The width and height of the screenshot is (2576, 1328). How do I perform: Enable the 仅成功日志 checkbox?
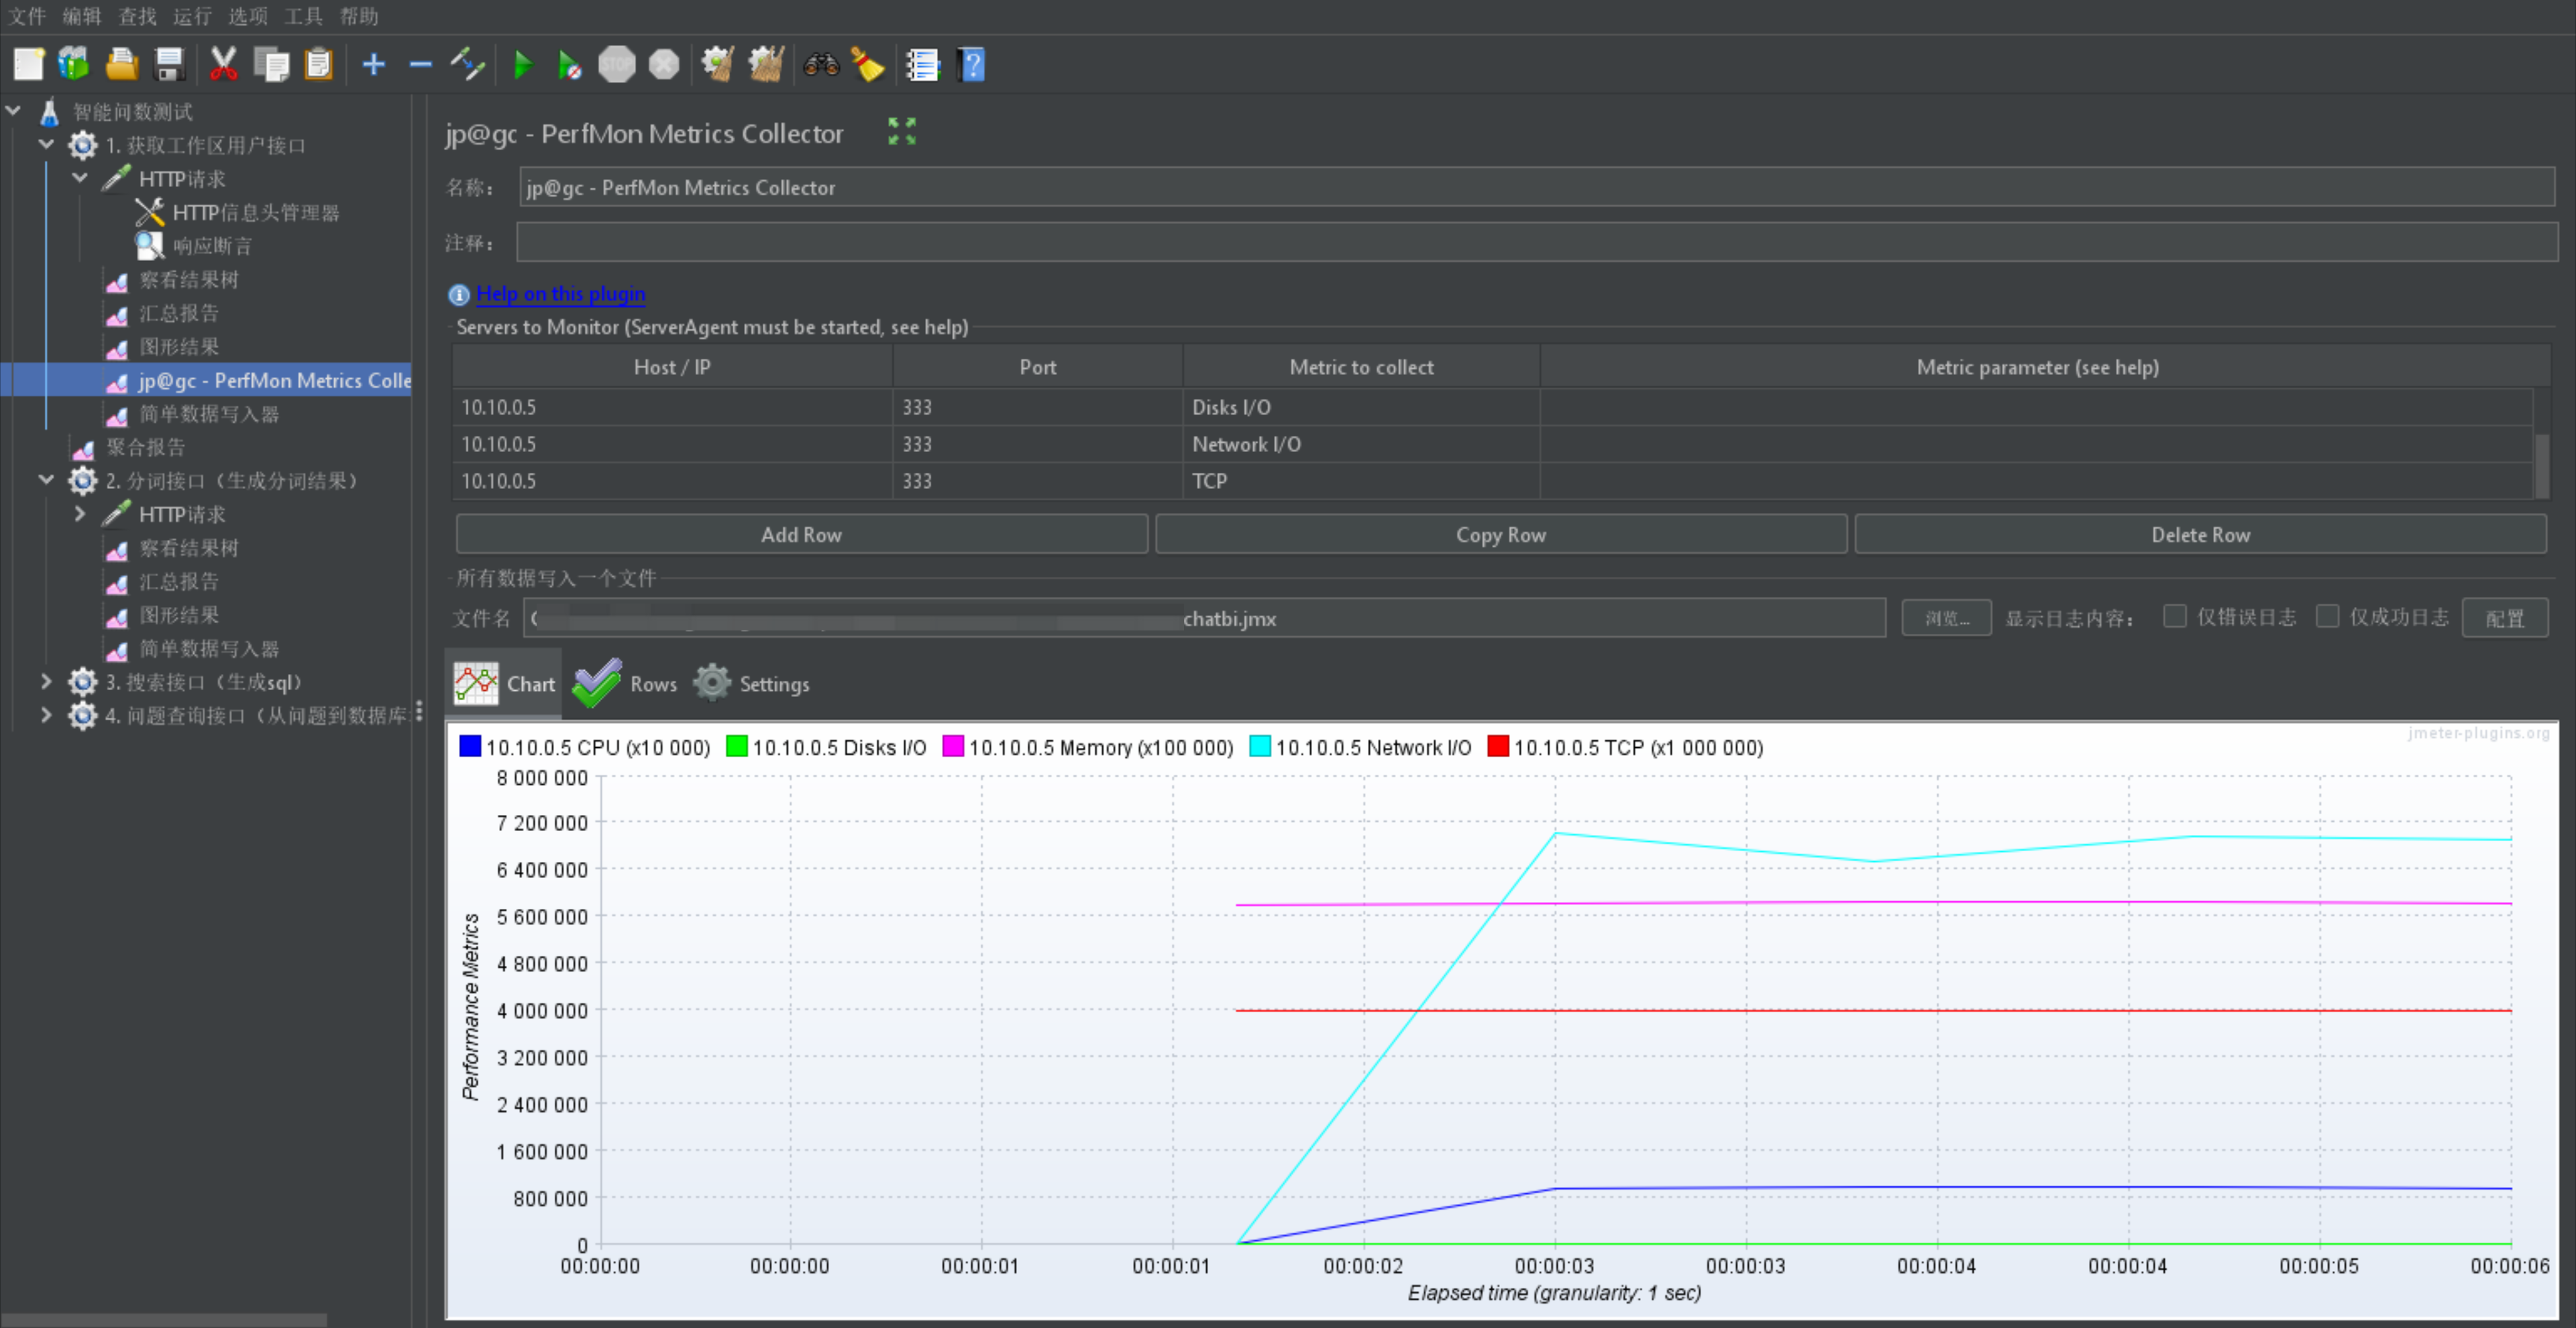2327,616
